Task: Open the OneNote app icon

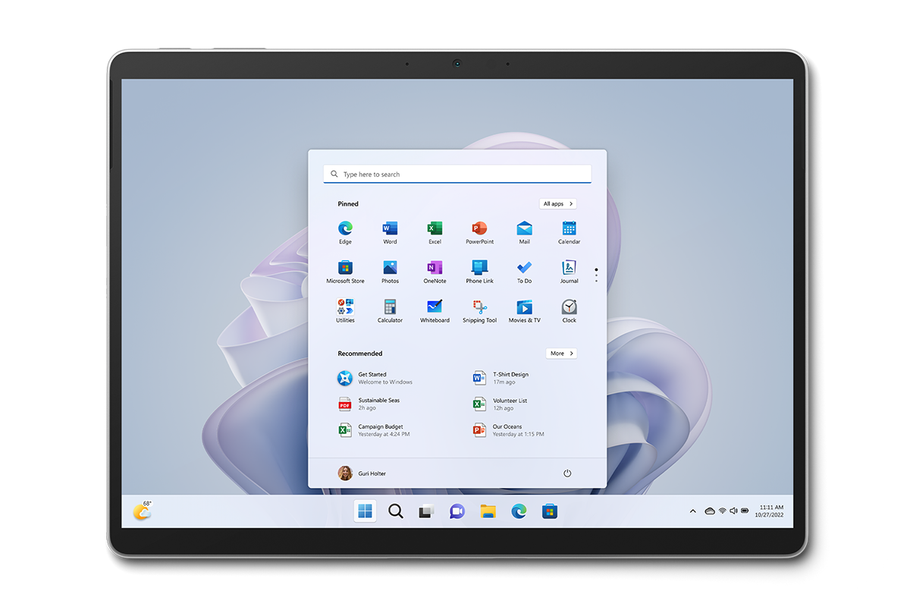Action: coord(435,269)
